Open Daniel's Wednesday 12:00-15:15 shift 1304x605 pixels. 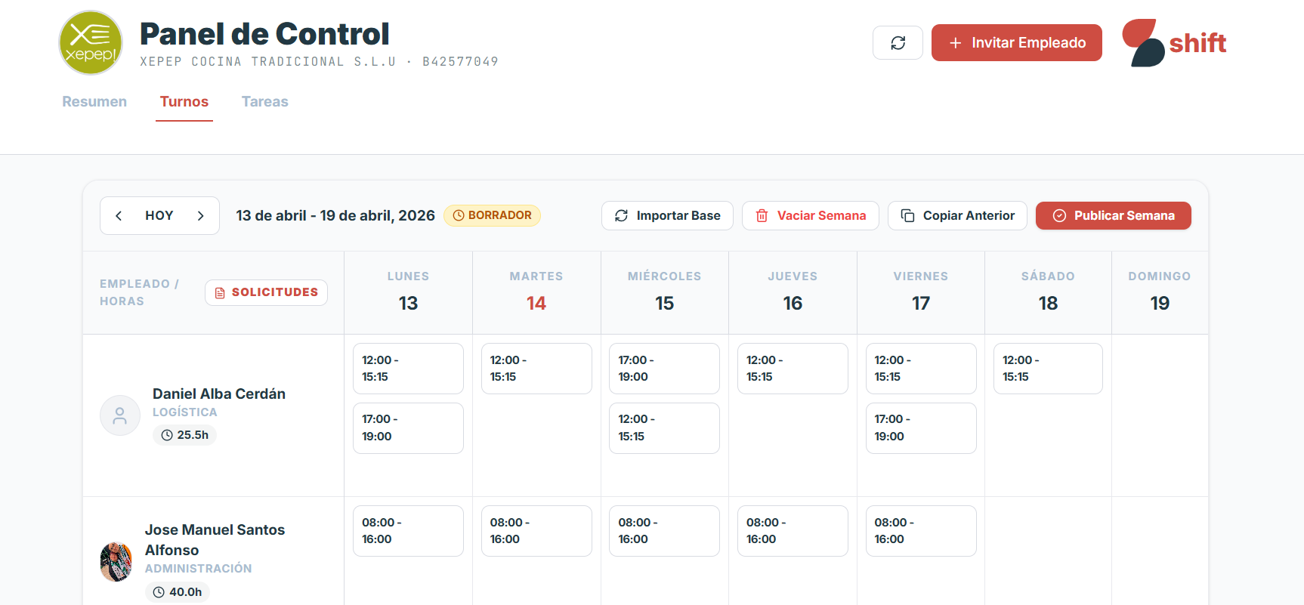coord(664,428)
